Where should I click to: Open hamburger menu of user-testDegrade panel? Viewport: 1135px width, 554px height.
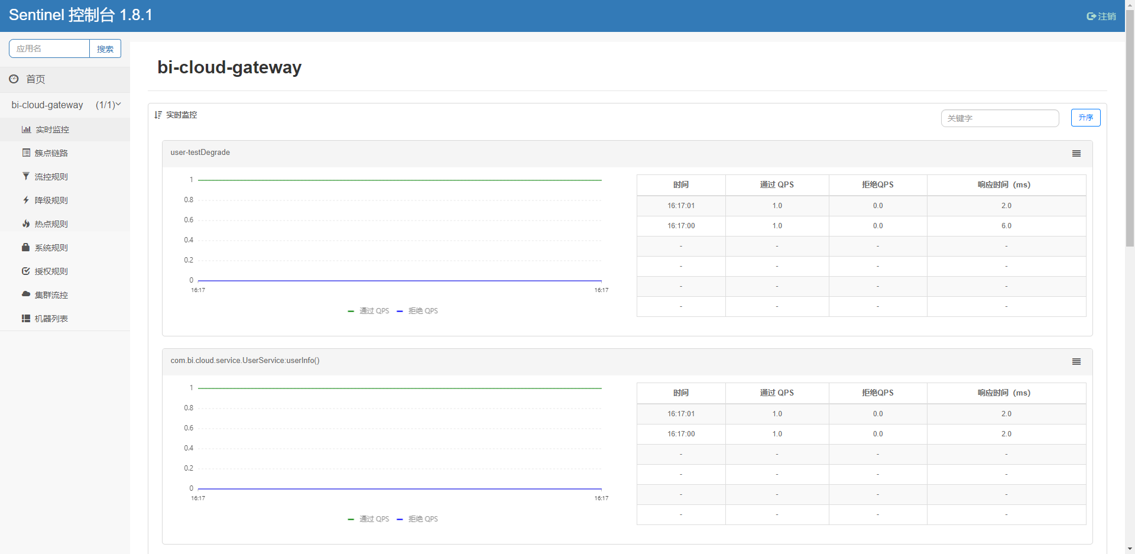(x=1076, y=154)
